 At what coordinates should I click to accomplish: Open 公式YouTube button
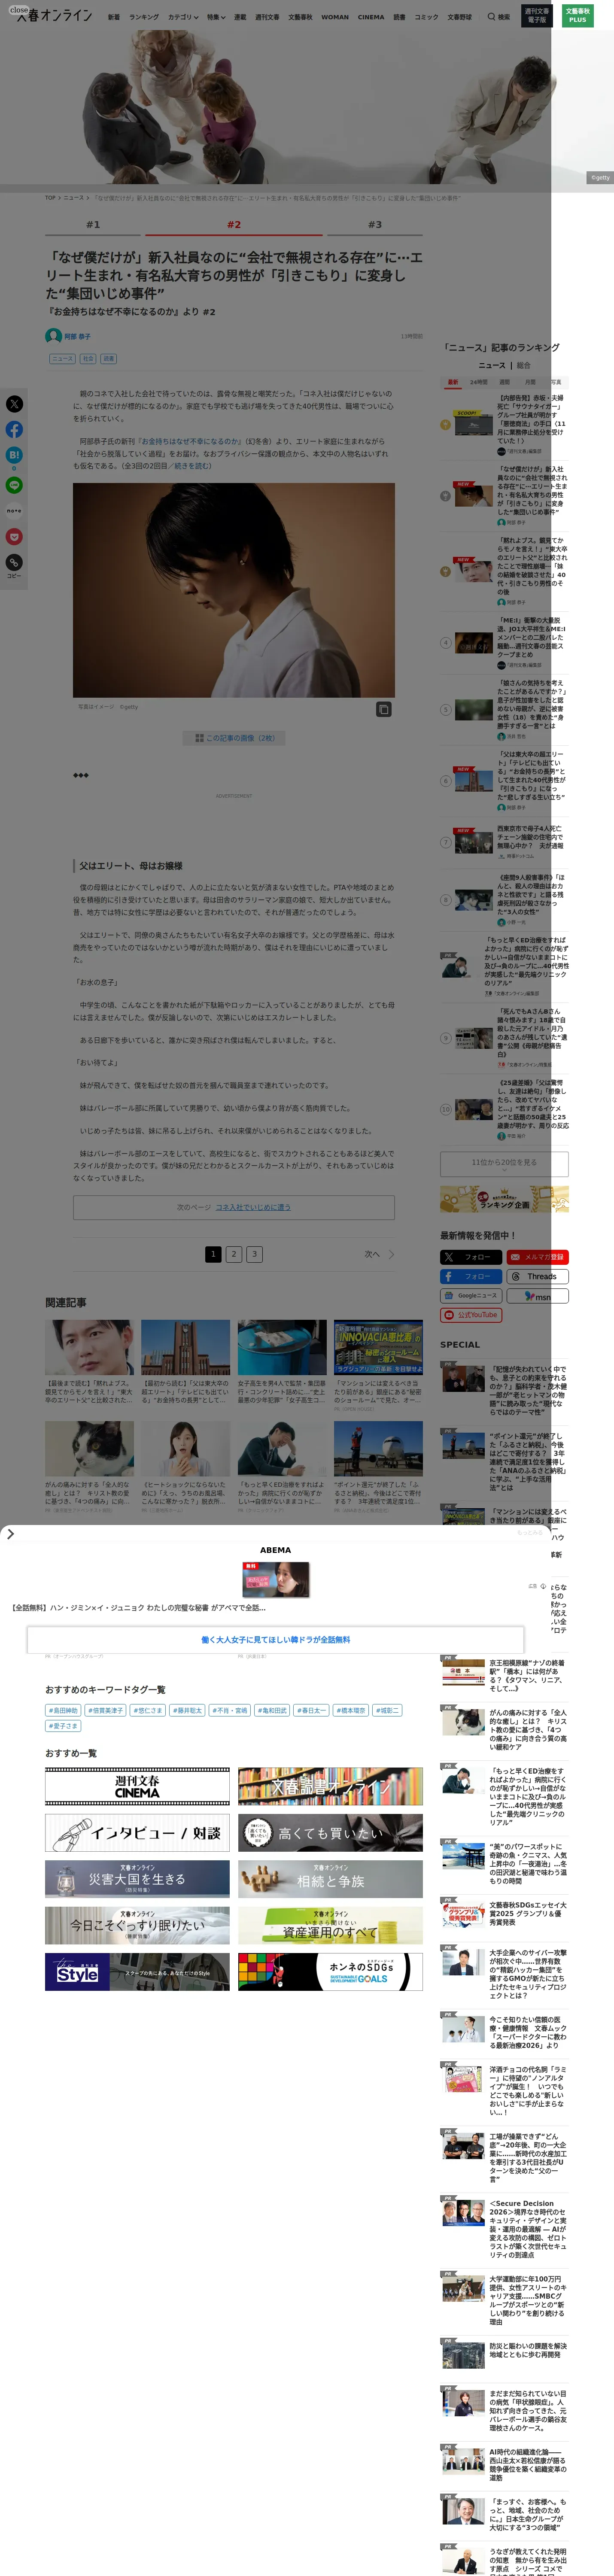click(471, 1315)
